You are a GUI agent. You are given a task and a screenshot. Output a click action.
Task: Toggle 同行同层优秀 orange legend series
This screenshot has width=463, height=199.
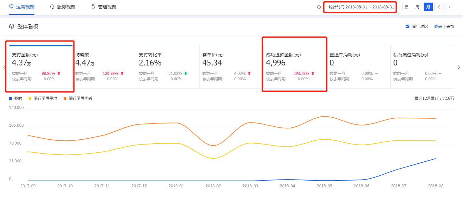pos(78,98)
